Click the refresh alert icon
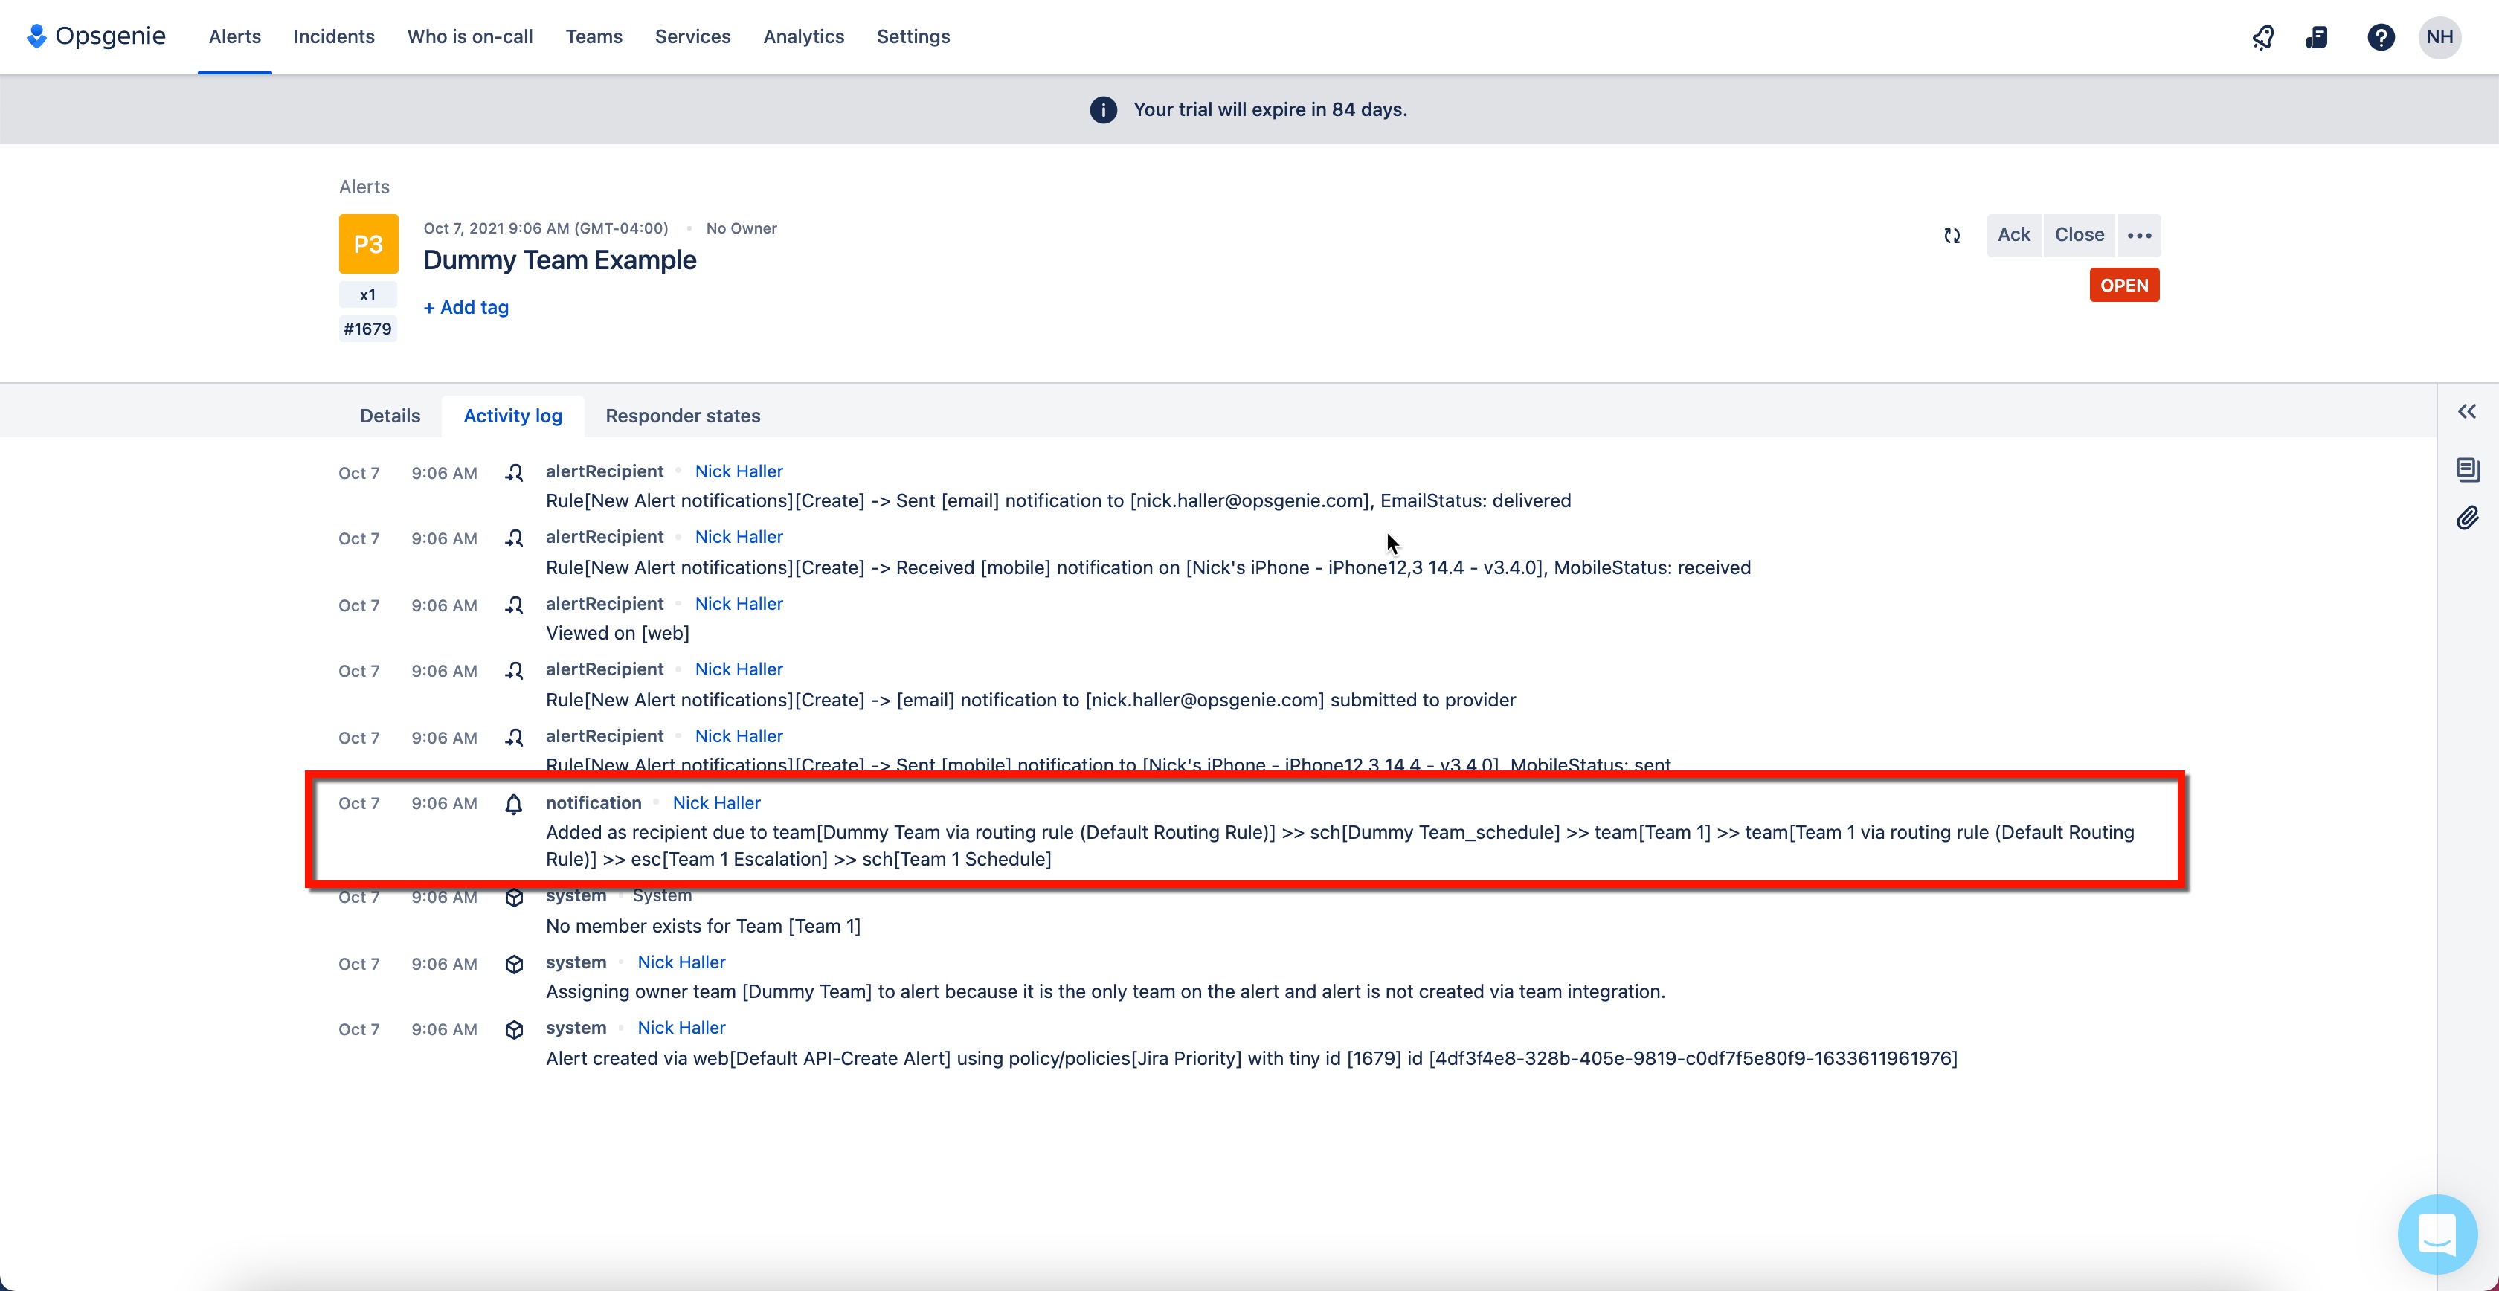The height and width of the screenshot is (1291, 2499). pyautogui.click(x=1952, y=236)
